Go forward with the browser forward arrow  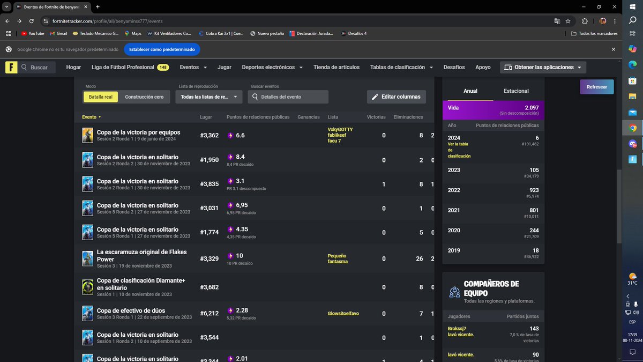click(x=19, y=21)
